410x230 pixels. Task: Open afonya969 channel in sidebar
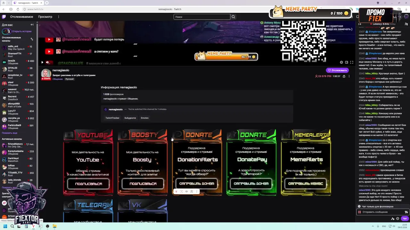coord(18,105)
